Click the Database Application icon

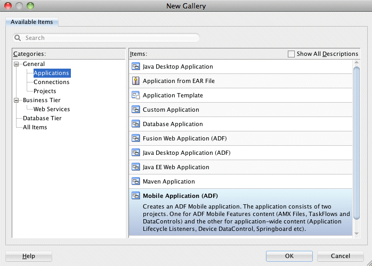click(x=136, y=124)
